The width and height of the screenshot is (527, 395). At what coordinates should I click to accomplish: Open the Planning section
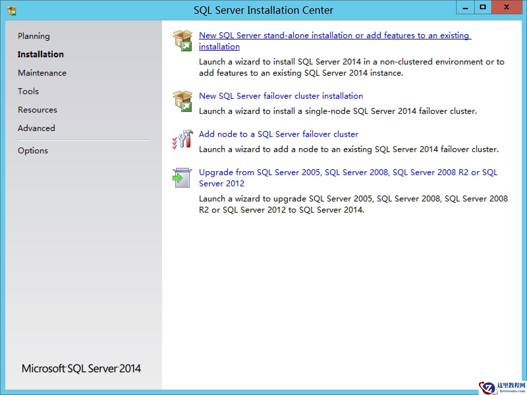pos(34,36)
